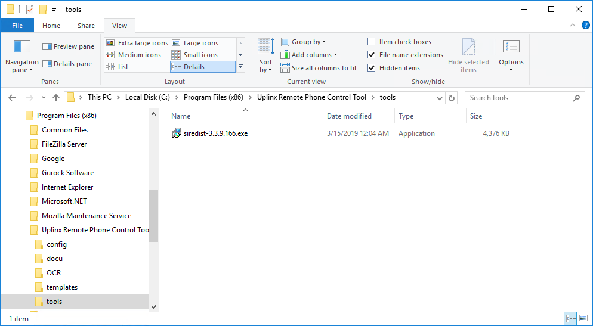Screen dimensions: 593x326
Task: Enable Item check boxes
Action: (x=372, y=42)
